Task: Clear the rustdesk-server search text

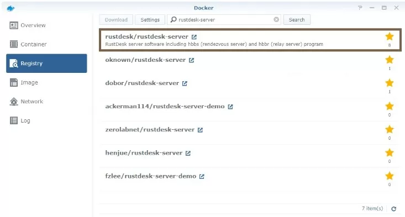Action: 276,20
